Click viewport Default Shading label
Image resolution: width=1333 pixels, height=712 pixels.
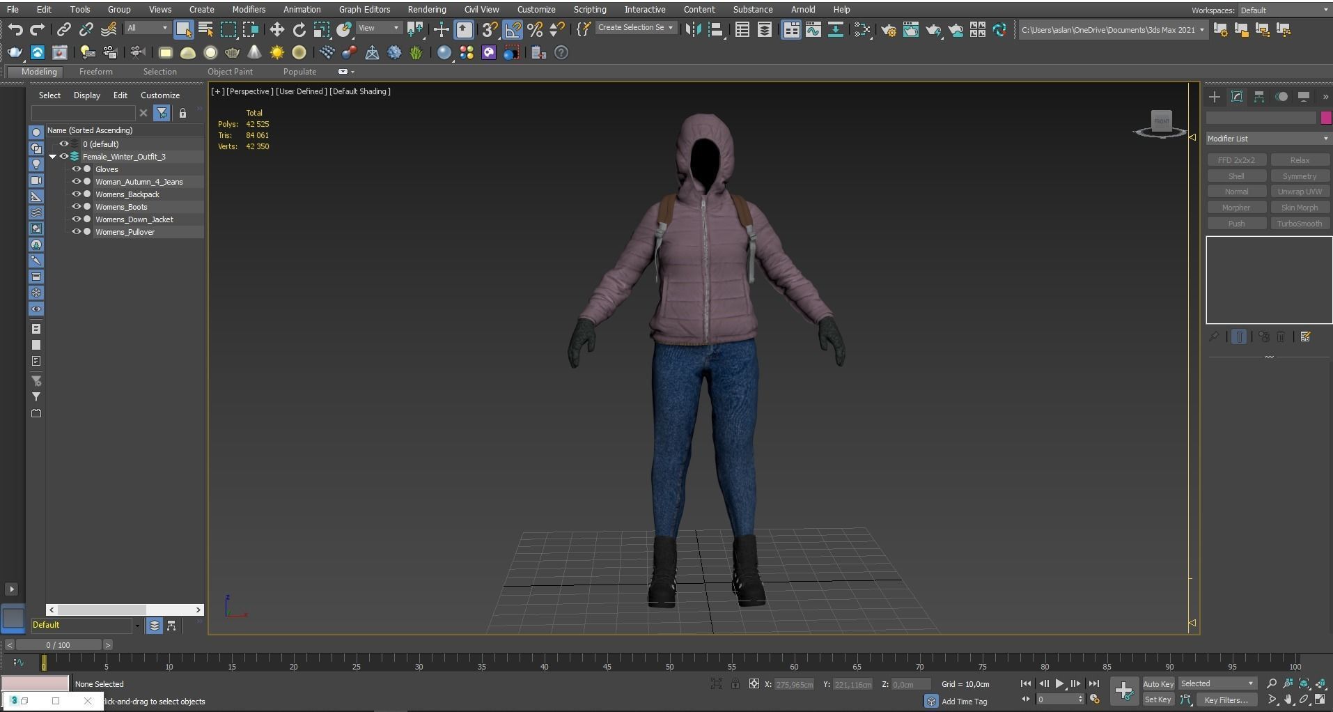tap(360, 91)
